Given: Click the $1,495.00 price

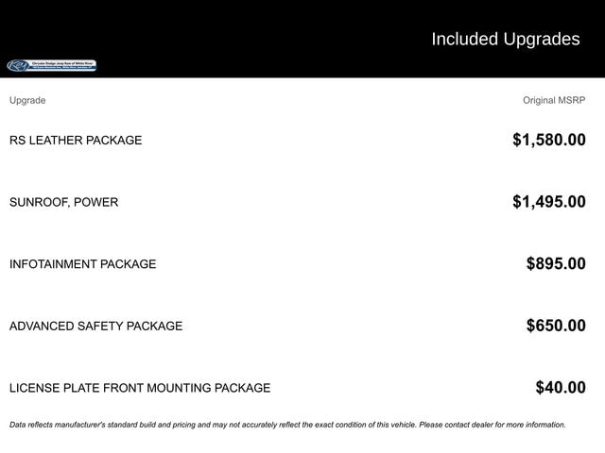Looking at the screenshot, I should coord(548,202).
